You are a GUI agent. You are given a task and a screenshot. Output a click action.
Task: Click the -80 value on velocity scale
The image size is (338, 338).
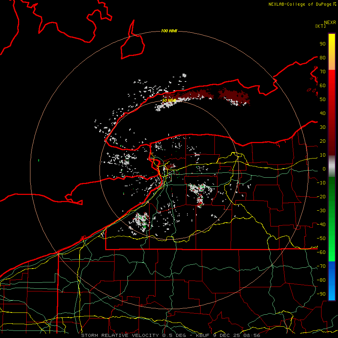(x=321, y=280)
